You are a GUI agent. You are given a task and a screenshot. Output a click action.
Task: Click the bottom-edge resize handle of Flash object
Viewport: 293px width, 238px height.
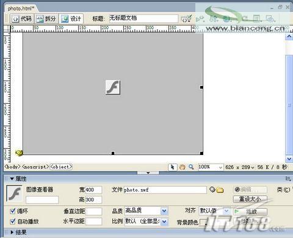coord(113,153)
